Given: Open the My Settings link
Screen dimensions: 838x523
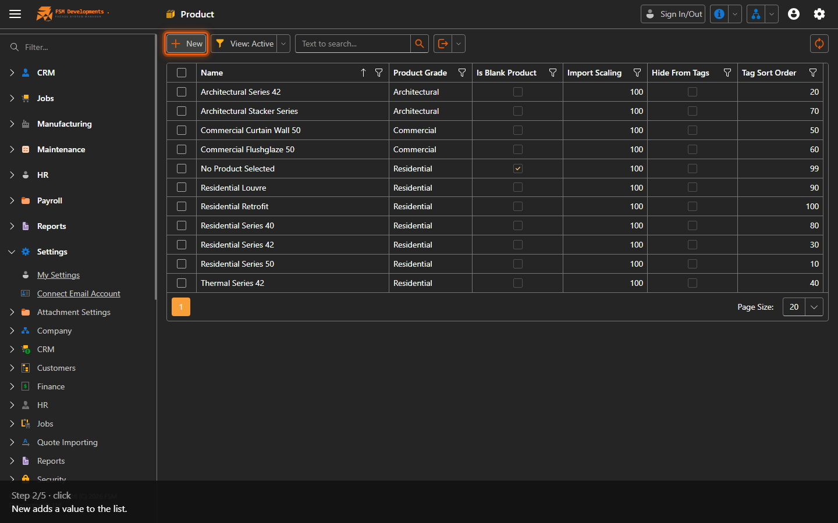Looking at the screenshot, I should tap(58, 275).
